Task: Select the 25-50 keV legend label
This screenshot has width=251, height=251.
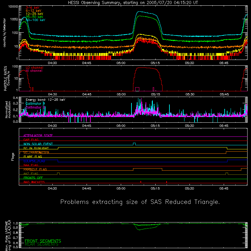Action: (34, 17)
